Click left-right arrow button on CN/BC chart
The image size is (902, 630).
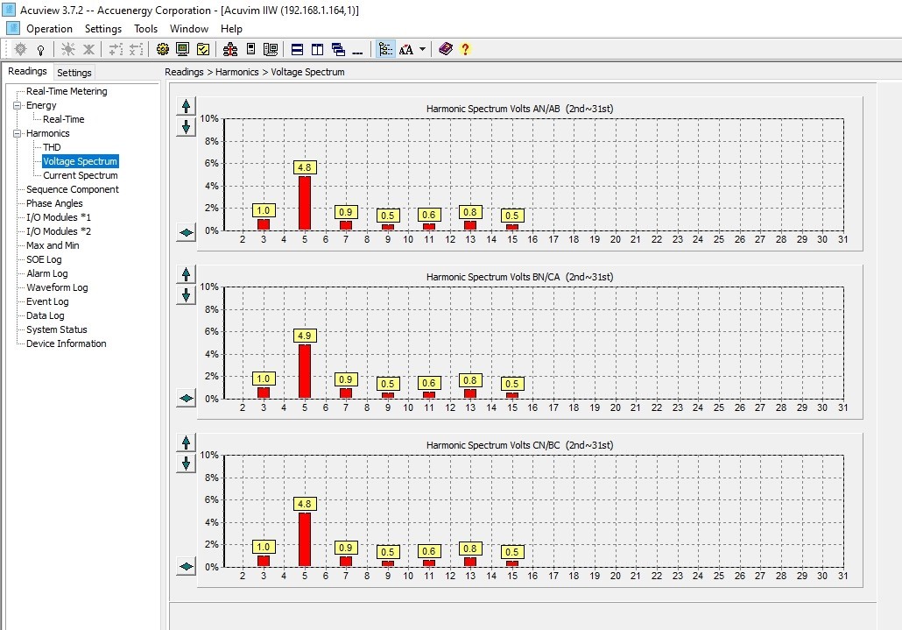pyautogui.click(x=186, y=566)
